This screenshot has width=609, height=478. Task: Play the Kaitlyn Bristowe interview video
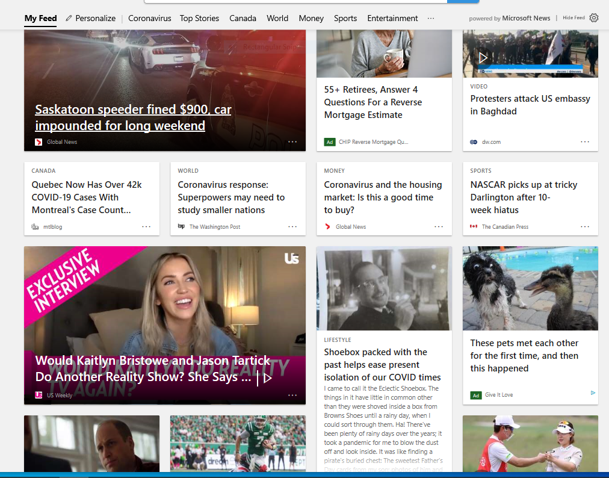point(268,377)
